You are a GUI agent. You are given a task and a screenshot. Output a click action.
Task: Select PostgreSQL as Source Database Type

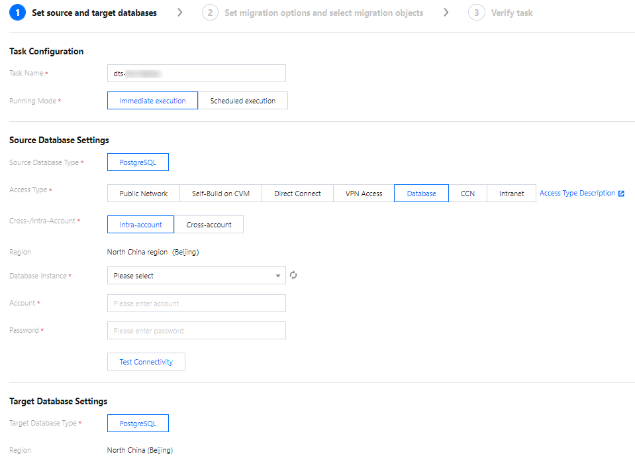pos(138,162)
